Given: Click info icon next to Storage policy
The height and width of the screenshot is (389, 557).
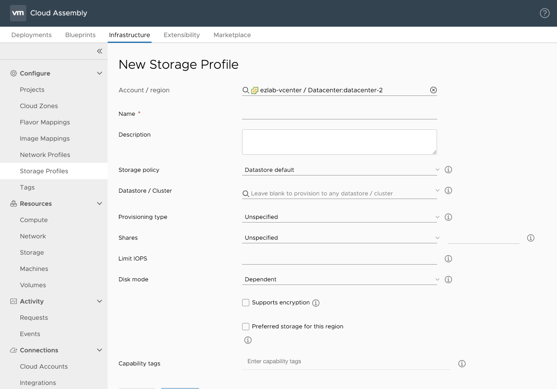Looking at the screenshot, I should click(x=448, y=170).
